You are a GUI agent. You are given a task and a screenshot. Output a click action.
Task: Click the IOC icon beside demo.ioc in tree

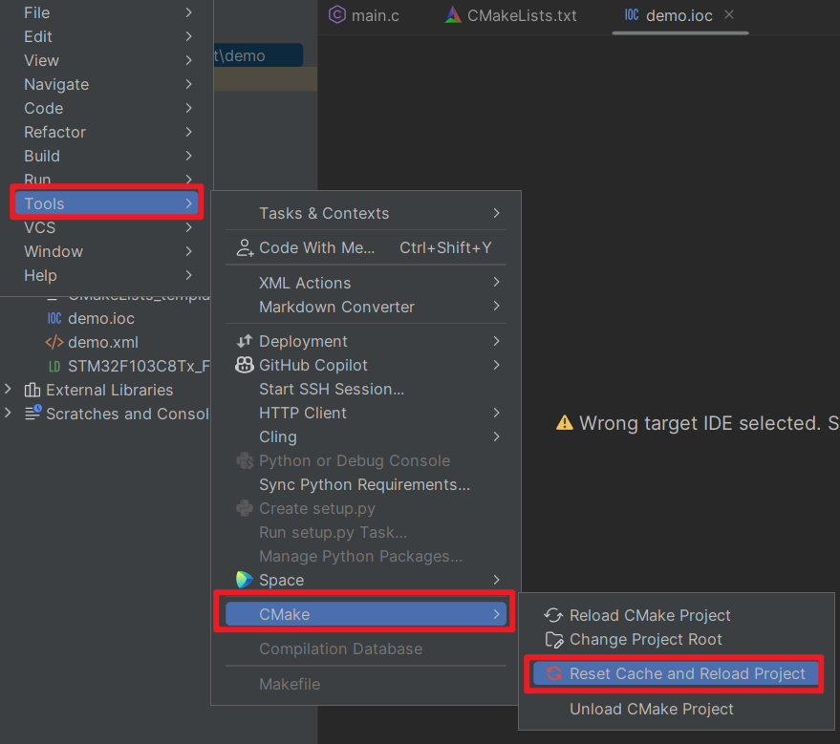tap(54, 318)
